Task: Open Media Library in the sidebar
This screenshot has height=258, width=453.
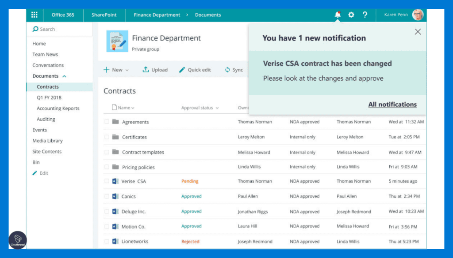Action: point(47,141)
